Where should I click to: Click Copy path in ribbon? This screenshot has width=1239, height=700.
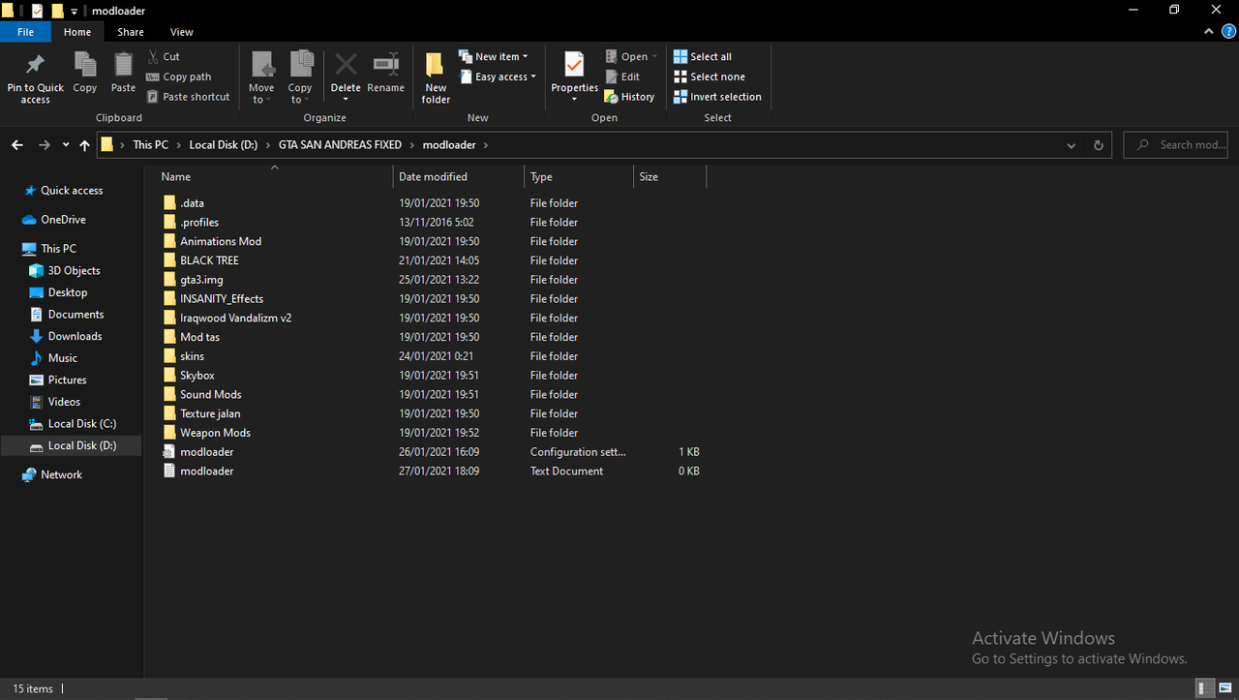tap(178, 76)
